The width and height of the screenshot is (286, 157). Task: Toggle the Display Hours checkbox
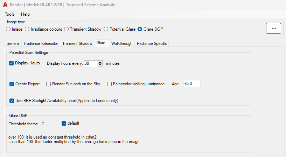[x=12, y=63]
